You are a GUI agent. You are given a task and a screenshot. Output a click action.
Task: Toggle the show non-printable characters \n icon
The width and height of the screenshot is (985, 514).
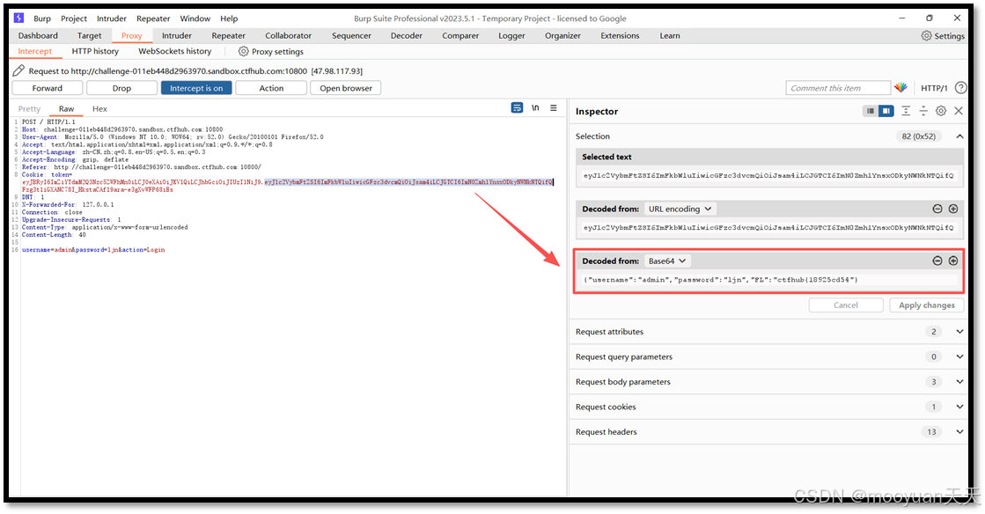[535, 108]
